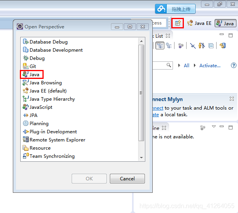238x213 pixels.
Task: Maximize the Open Perspective dialog
Action: [130, 27]
